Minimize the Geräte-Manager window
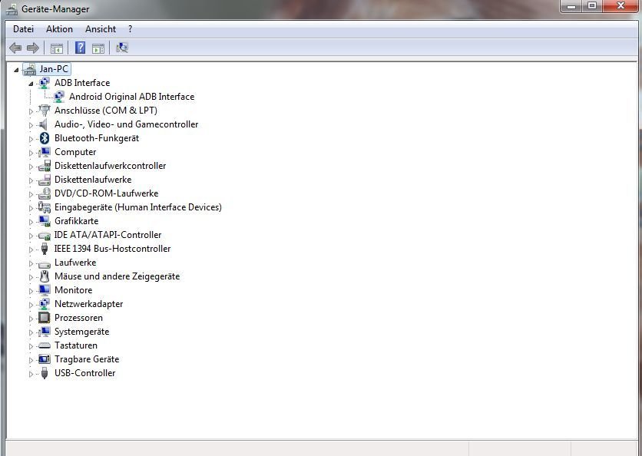642x456 pixels. coord(572,6)
